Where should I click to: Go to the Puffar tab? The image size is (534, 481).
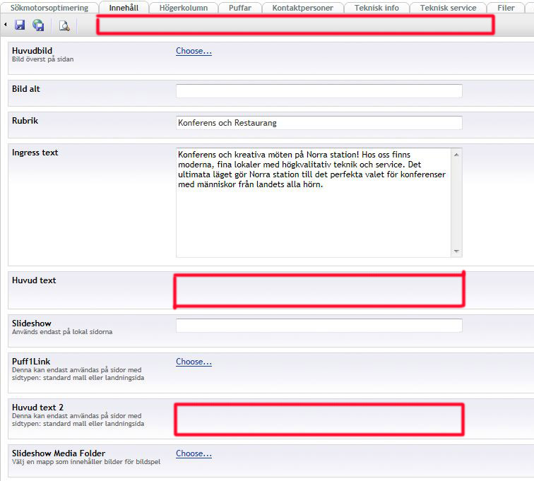tap(240, 8)
